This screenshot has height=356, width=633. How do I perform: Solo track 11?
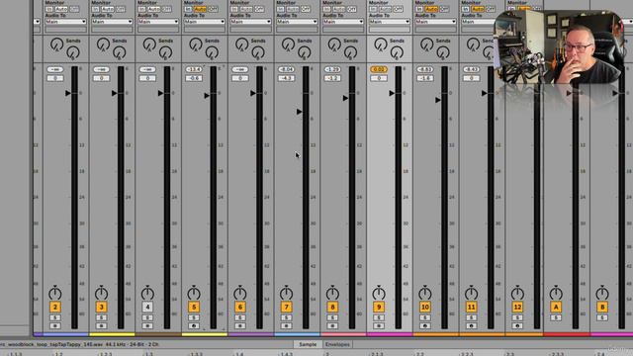point(471,318)
